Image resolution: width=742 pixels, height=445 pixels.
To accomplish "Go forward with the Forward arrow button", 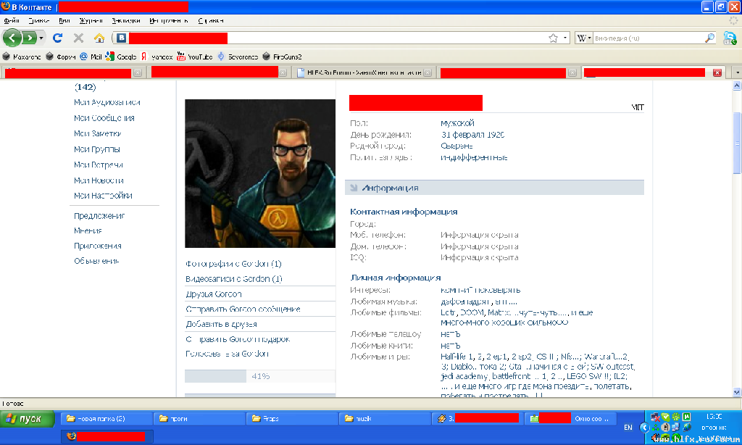I will (x=29, y=38).
